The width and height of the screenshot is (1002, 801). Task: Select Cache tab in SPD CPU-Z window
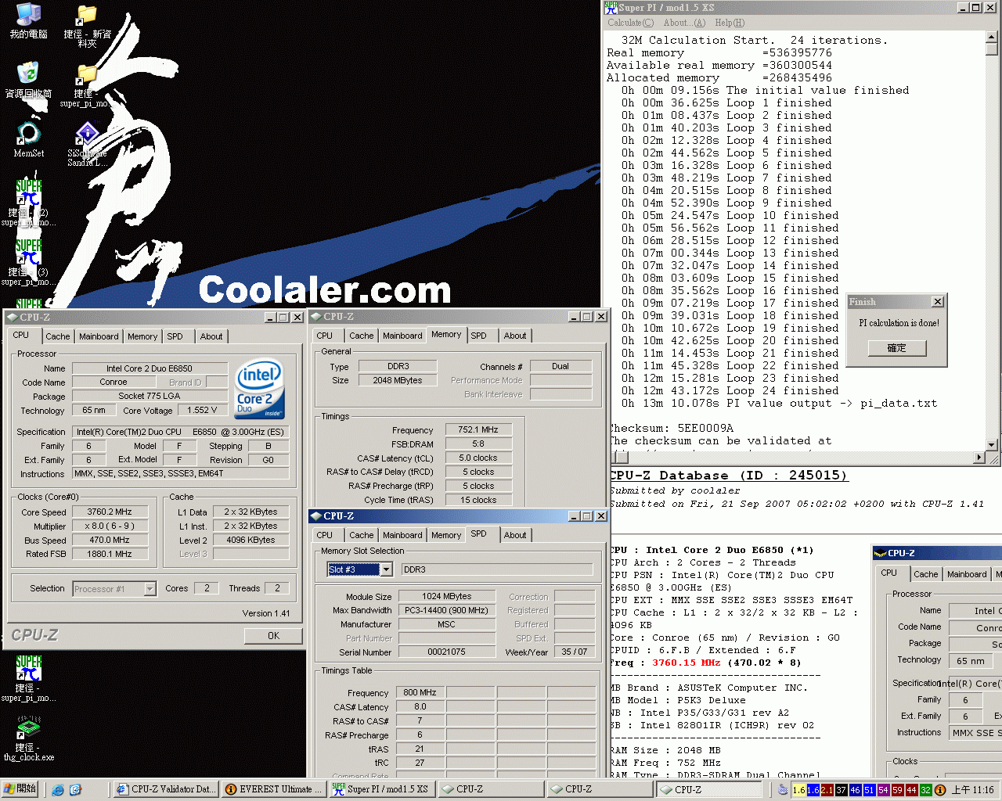tap(361, 535)
